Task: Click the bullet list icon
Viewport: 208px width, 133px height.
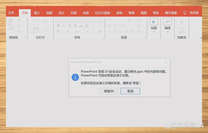Action: click(x=110, y=20)
